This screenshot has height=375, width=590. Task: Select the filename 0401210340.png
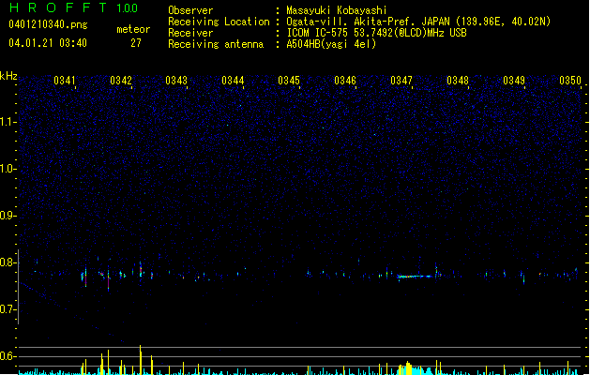[48, 24]
